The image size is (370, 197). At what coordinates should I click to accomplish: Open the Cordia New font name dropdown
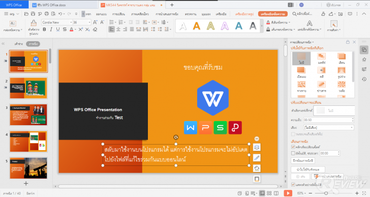tap(71, 22)
